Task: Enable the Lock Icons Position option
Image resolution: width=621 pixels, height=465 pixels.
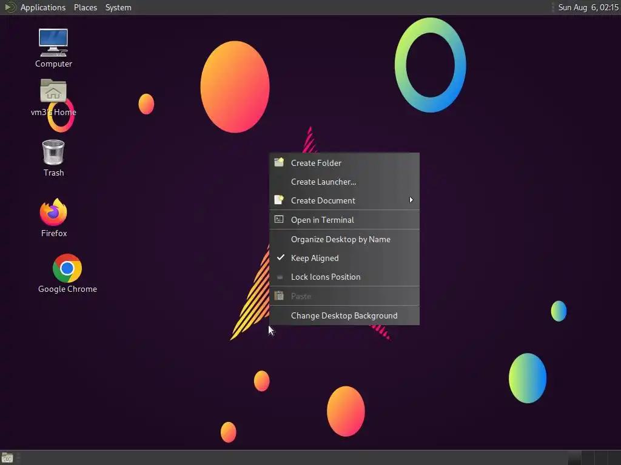Action: [344, 277]
